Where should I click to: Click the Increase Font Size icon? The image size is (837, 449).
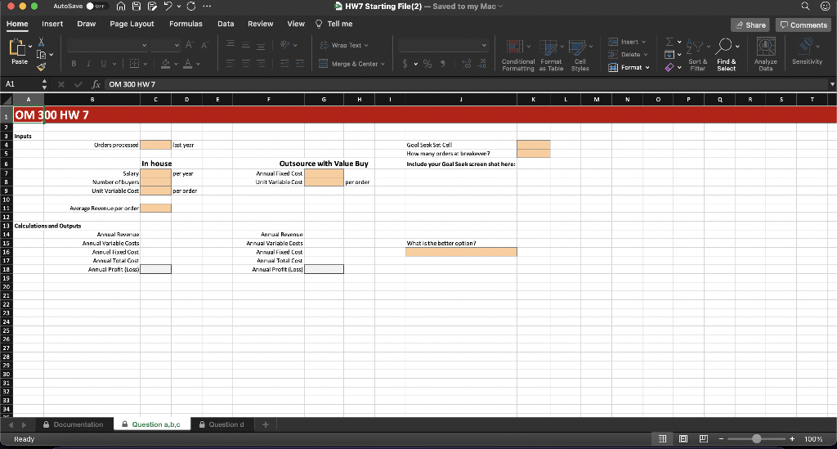click(x=190, y=45)
